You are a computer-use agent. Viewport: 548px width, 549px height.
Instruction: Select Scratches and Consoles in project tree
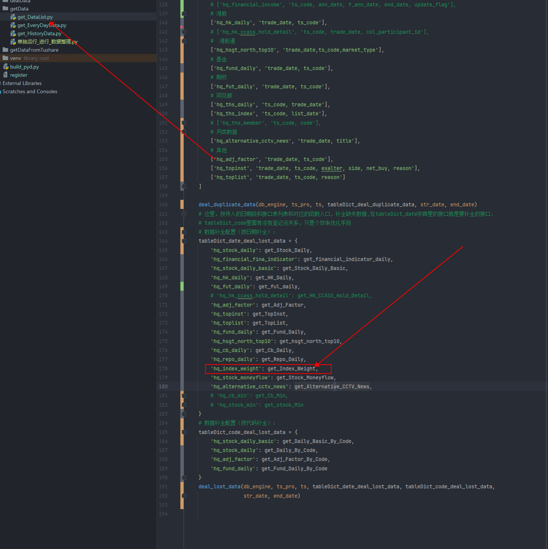click(x=30, y=91)
